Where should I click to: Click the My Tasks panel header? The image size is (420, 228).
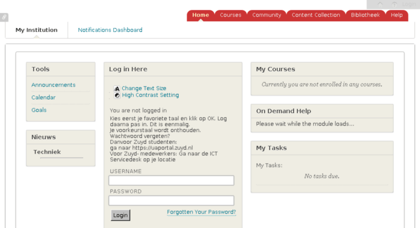[322, 148]
